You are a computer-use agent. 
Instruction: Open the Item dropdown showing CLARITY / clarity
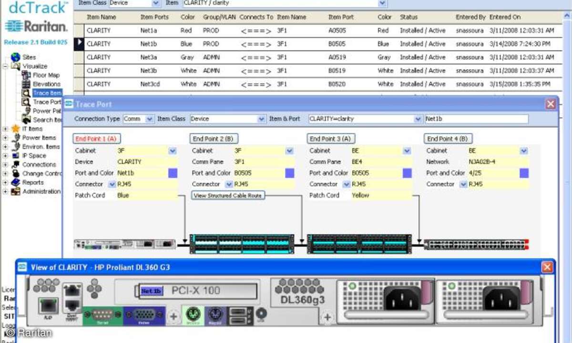click(382, 3)
